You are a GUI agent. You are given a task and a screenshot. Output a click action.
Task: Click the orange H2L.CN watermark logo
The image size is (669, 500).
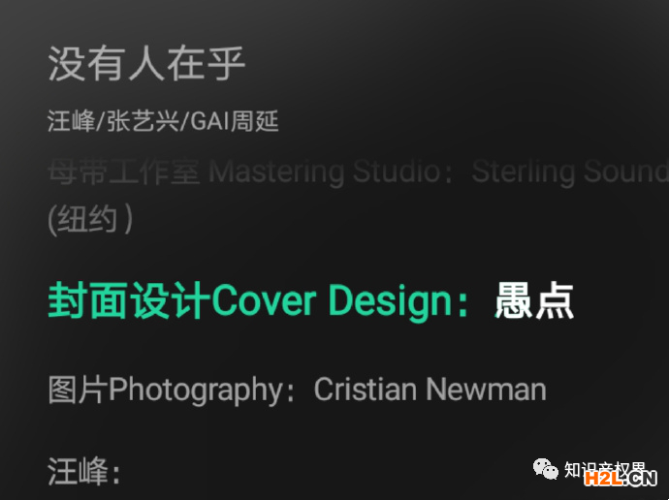[621, 479]
